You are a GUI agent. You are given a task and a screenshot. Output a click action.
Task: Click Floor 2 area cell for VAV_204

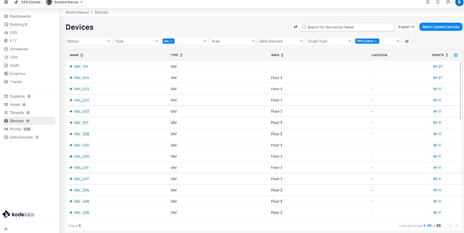277,190
